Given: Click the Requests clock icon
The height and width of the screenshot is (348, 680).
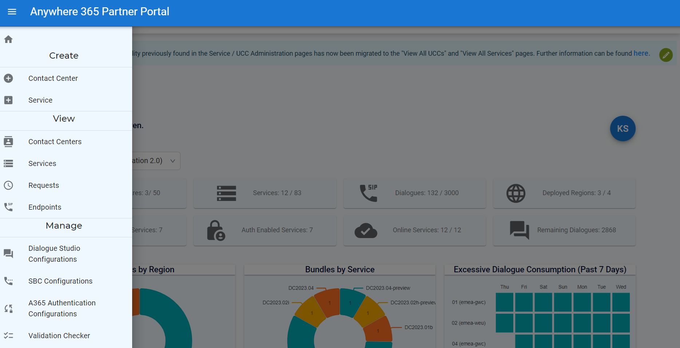Looking at the screenshot, I should [8, 185].
